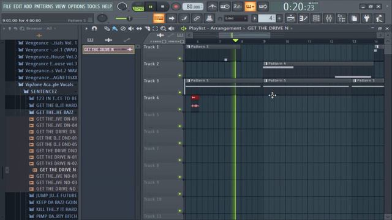The width and height of the screenshot is (392, 220).
Task: Mute Track 1 using its green dot
Action: point(179,59)
